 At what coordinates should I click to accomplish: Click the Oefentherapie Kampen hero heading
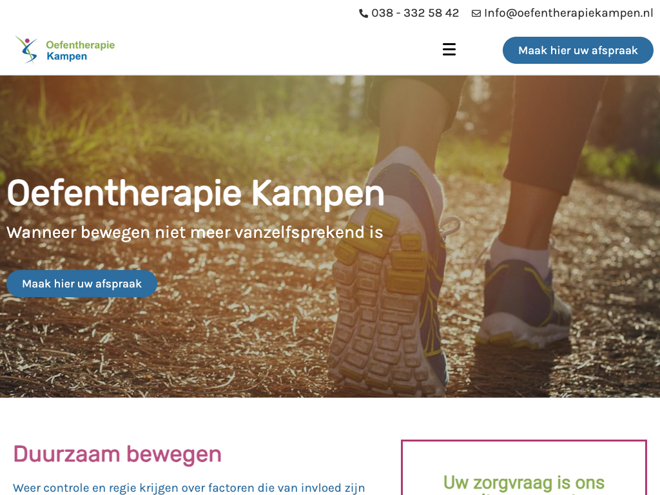[196, 193]
